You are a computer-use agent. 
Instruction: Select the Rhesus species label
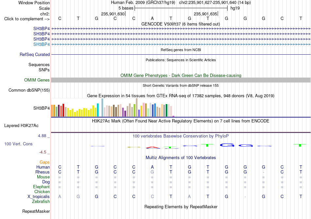point(43,172)
